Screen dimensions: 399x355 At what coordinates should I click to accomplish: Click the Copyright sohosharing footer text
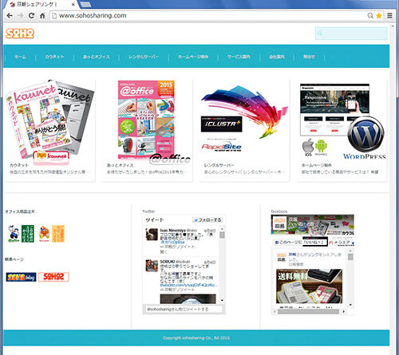coord(196,338)
